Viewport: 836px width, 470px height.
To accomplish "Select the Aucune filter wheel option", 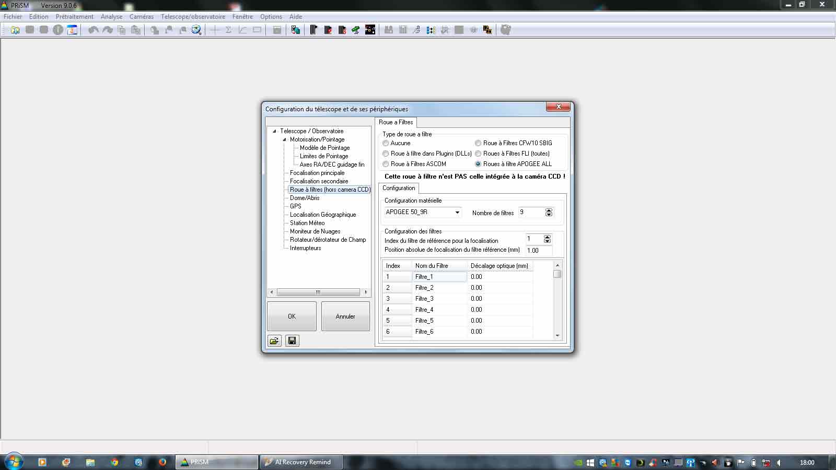I will tap(386, 143).
